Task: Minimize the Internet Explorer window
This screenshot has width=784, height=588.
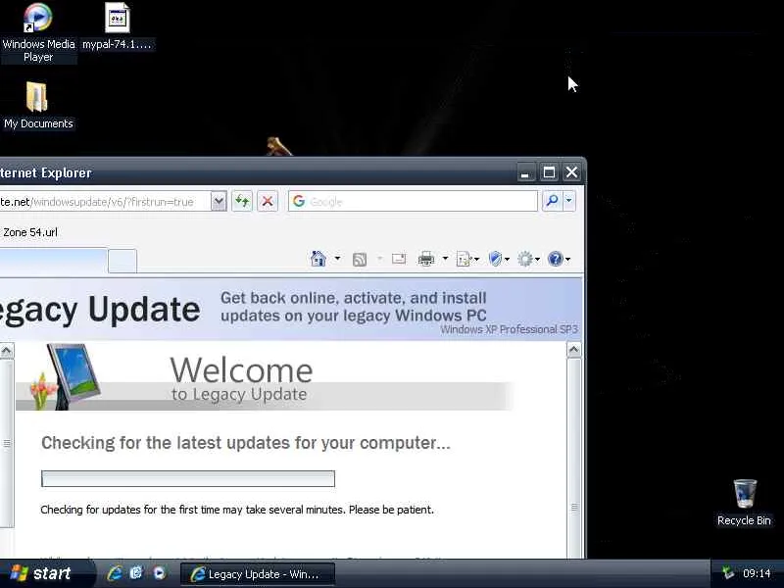Action: pyautogui.click(x=525, y=172)
